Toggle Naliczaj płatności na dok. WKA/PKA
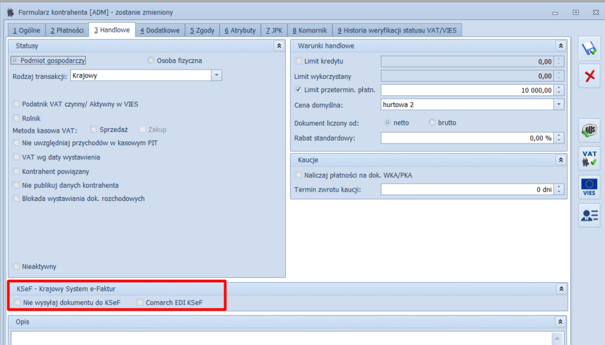605x345 pixels. (x=299, y=175)
